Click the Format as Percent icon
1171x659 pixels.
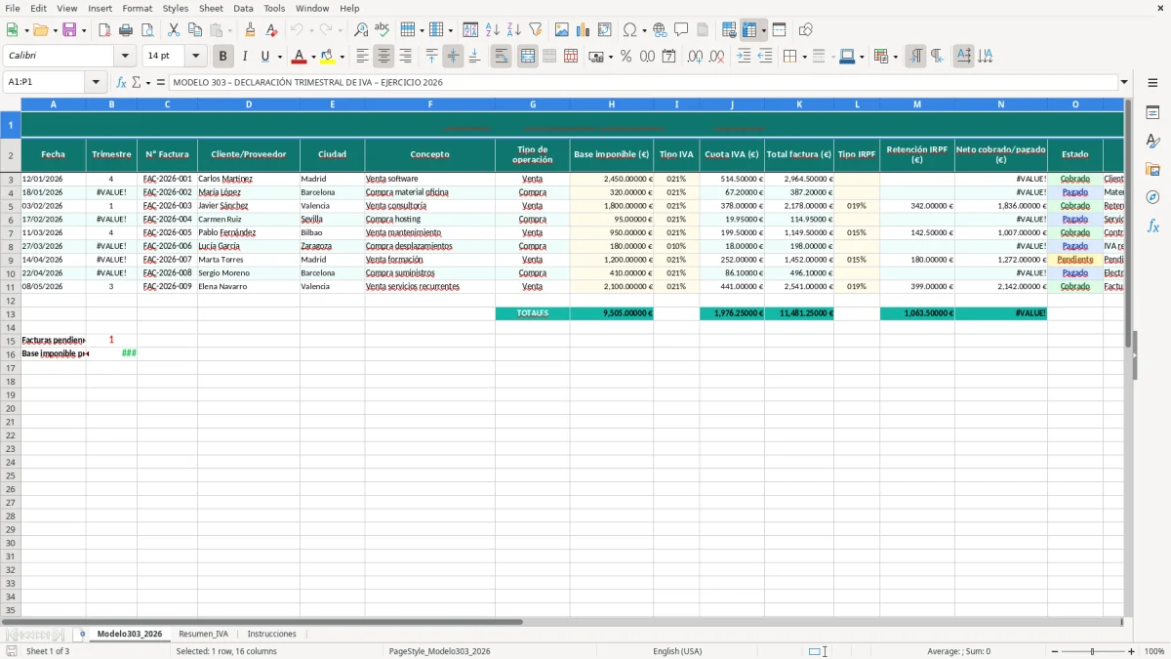pos(626,57)
